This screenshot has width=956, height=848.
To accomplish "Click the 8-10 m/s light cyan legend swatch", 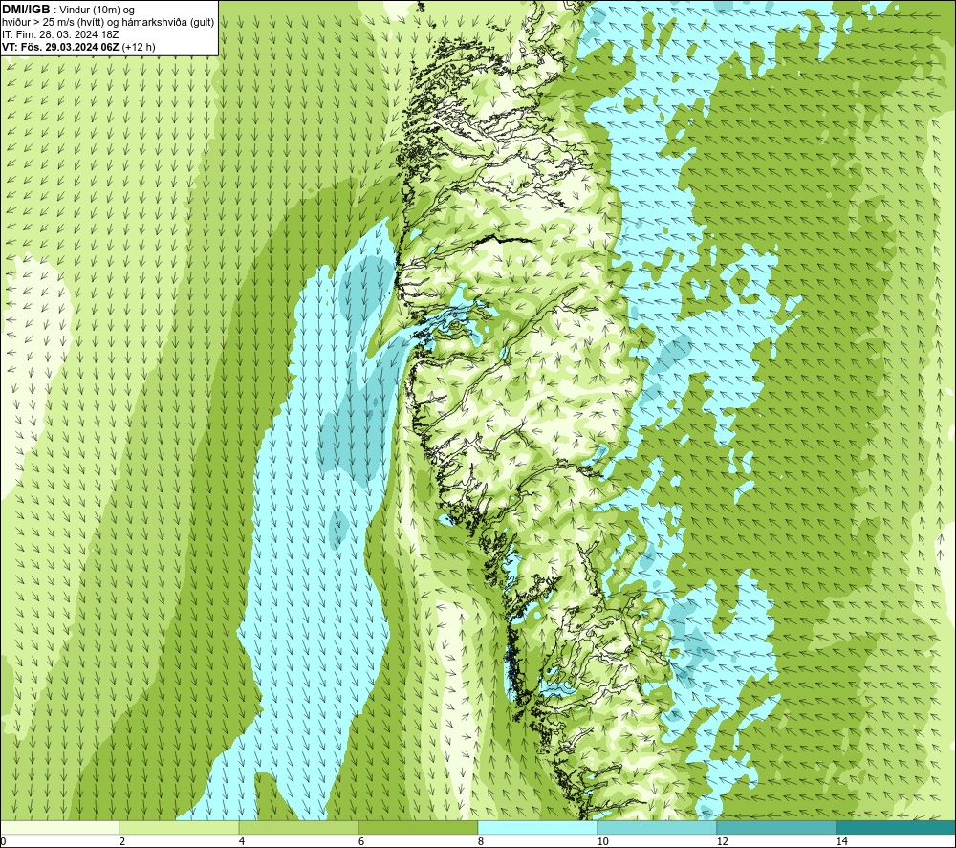I will (x=537, y=828).
